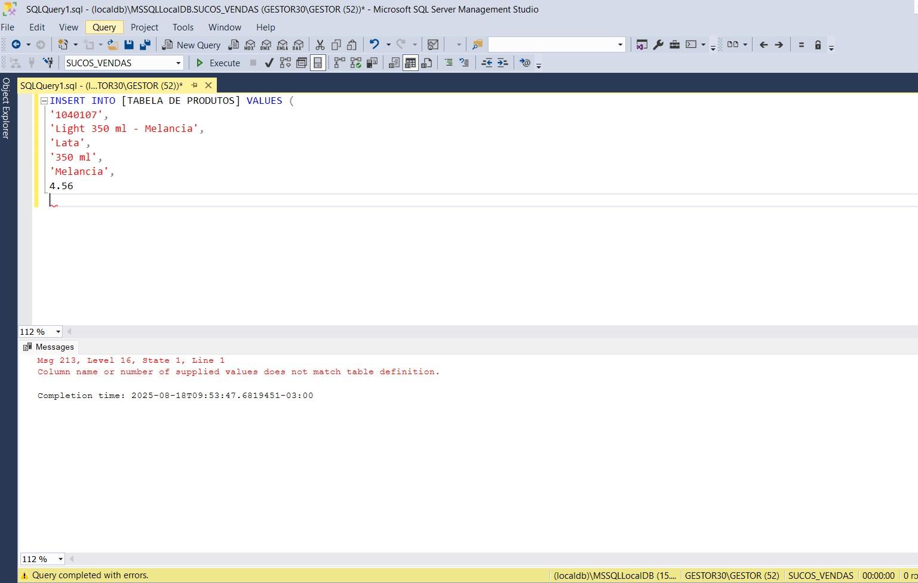Comment out the selected lines
The image size is (918, 583).
tap(449, 63)
